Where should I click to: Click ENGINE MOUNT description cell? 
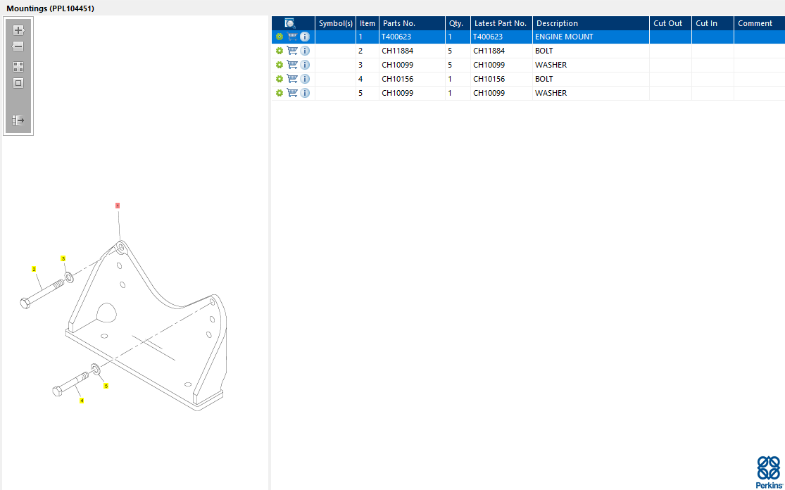pyautogui.click(x=591, y=37)
